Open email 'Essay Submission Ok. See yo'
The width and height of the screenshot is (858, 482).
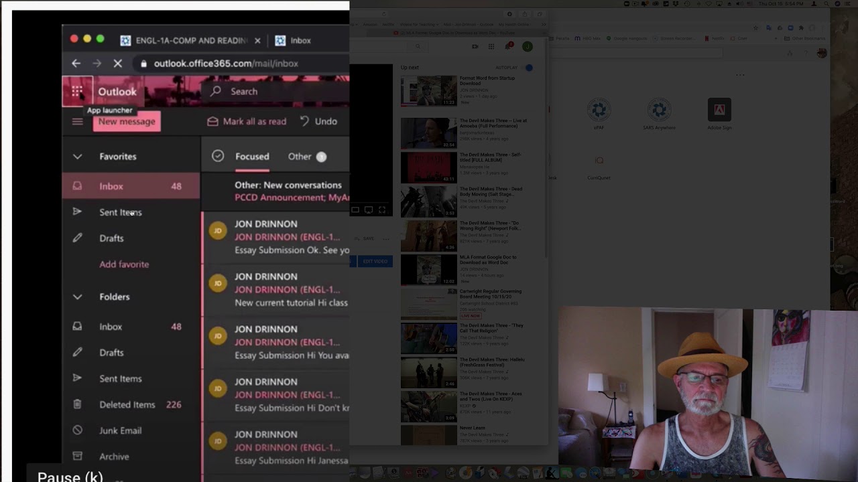pos(275,237)
